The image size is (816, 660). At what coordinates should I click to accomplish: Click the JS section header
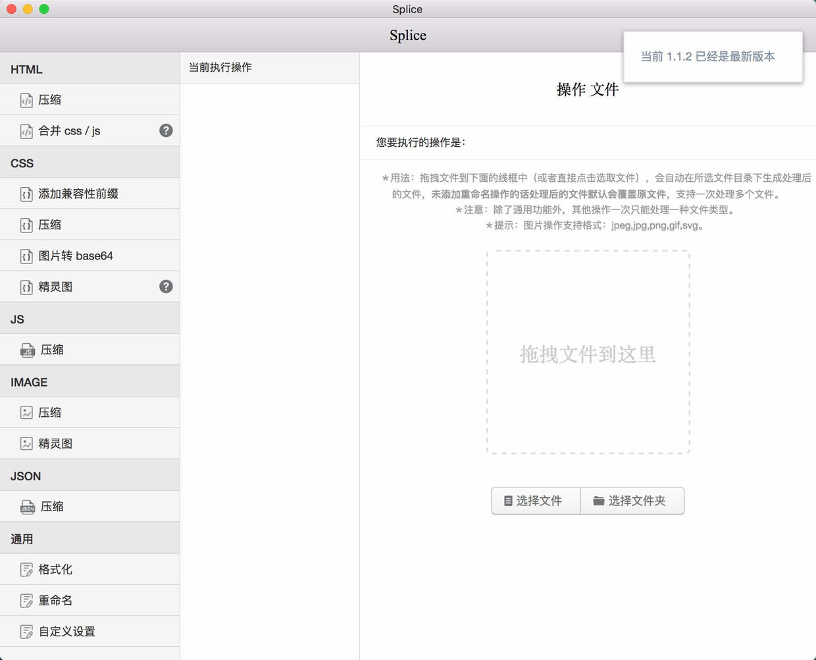[89, 319]
